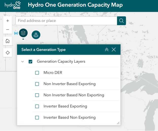The height and width of the screenshot is (131, 158).
Task: Focus the Find address or place field
Action: click(66, 21)
